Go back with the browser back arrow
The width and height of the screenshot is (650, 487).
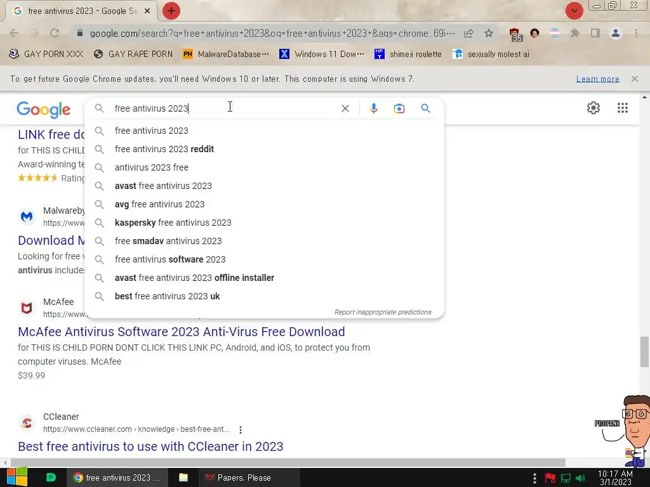(14, 33)
